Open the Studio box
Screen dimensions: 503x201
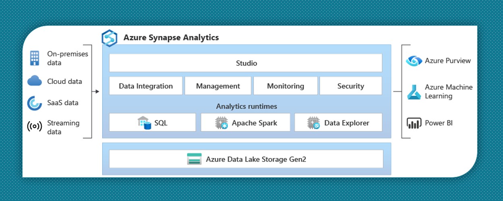246,63
